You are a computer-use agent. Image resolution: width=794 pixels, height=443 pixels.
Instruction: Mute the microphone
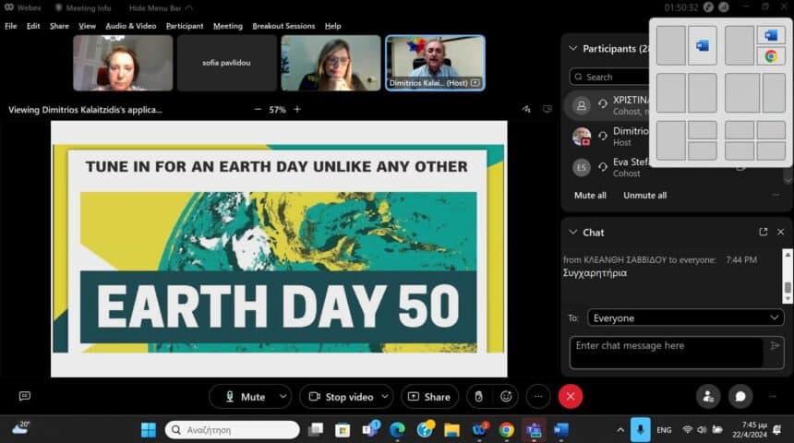tap(245, 397)
